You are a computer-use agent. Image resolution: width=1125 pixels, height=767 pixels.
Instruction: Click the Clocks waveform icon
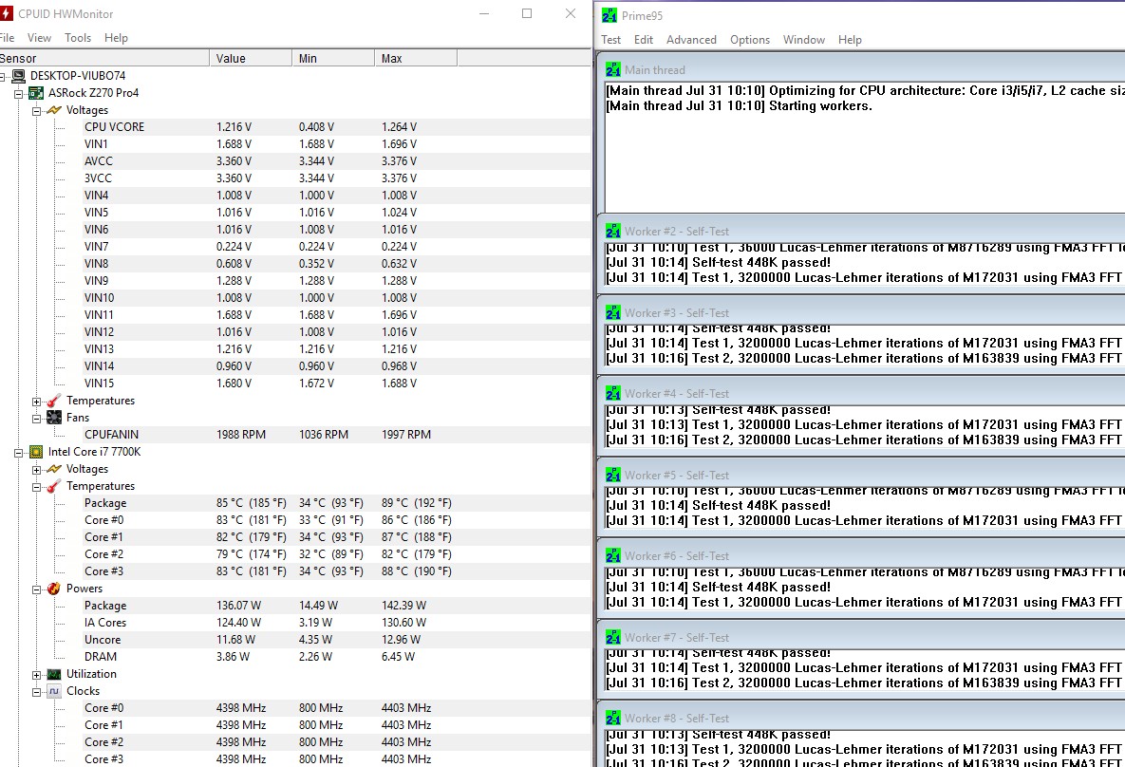[54, 691]
